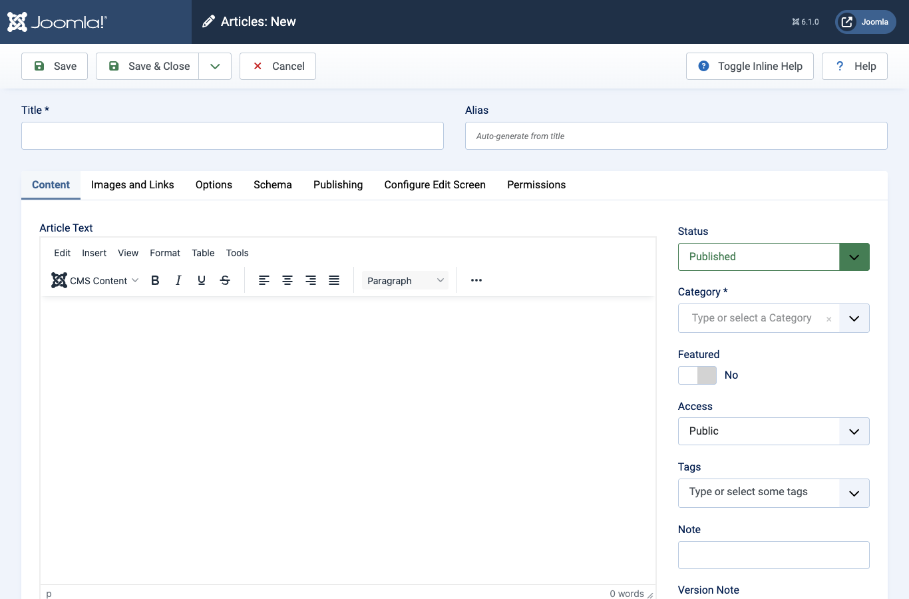Image resolution: width=909 pixels, height=599 pixels.
Task: Toggle the Featured switch
Action: (x=697, y=375)
